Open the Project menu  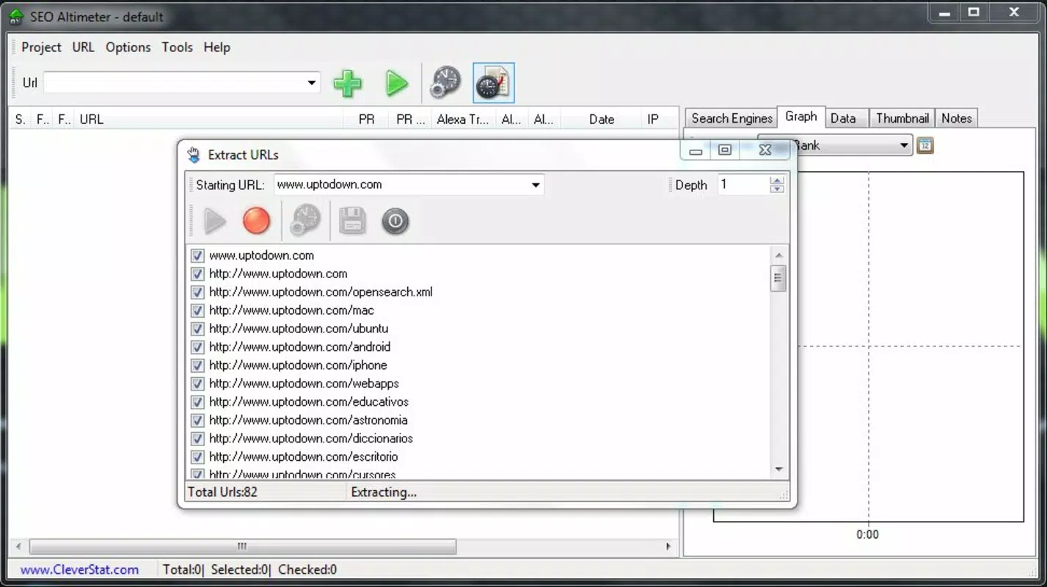tap(41, 47)
